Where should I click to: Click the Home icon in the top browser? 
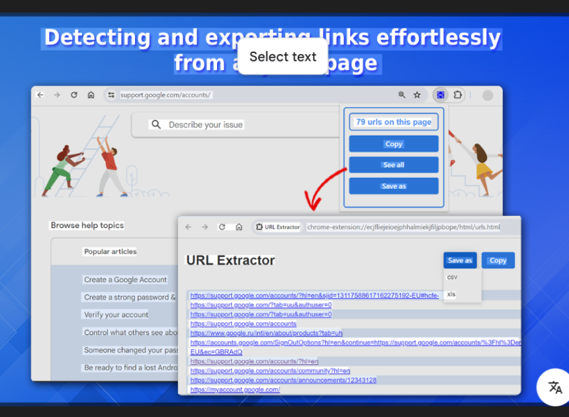tap(89, 95)
